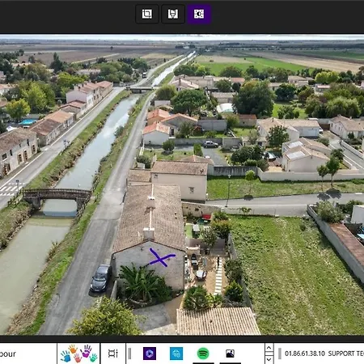This screenshot has height=364, width=364.
Task: Focus the taskbar search box ending in 'pour'
Action: tap(28, 353)
